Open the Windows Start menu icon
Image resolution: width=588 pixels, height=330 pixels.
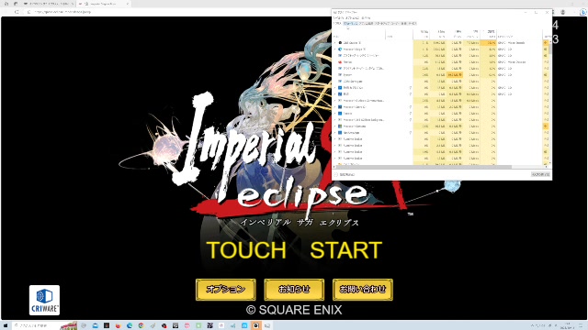coord(6,325)
